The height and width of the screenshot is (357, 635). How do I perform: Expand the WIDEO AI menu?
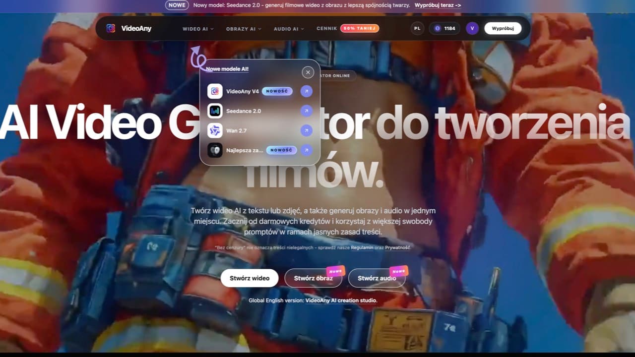point(198,29)
